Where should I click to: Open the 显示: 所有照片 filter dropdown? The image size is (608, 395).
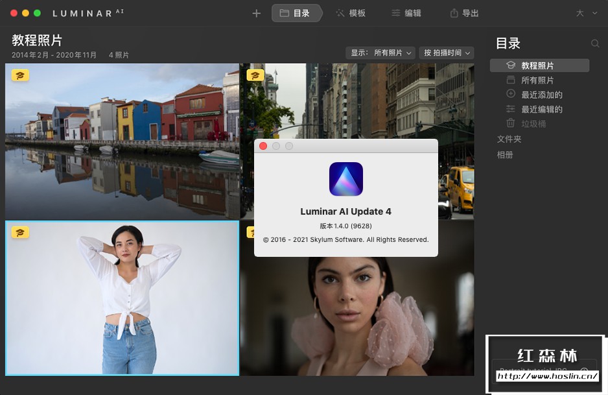pos(380,53)
